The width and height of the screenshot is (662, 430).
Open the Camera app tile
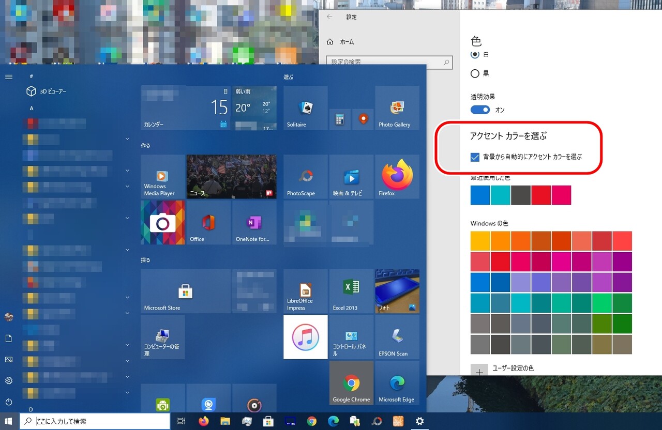pos(162,223)
